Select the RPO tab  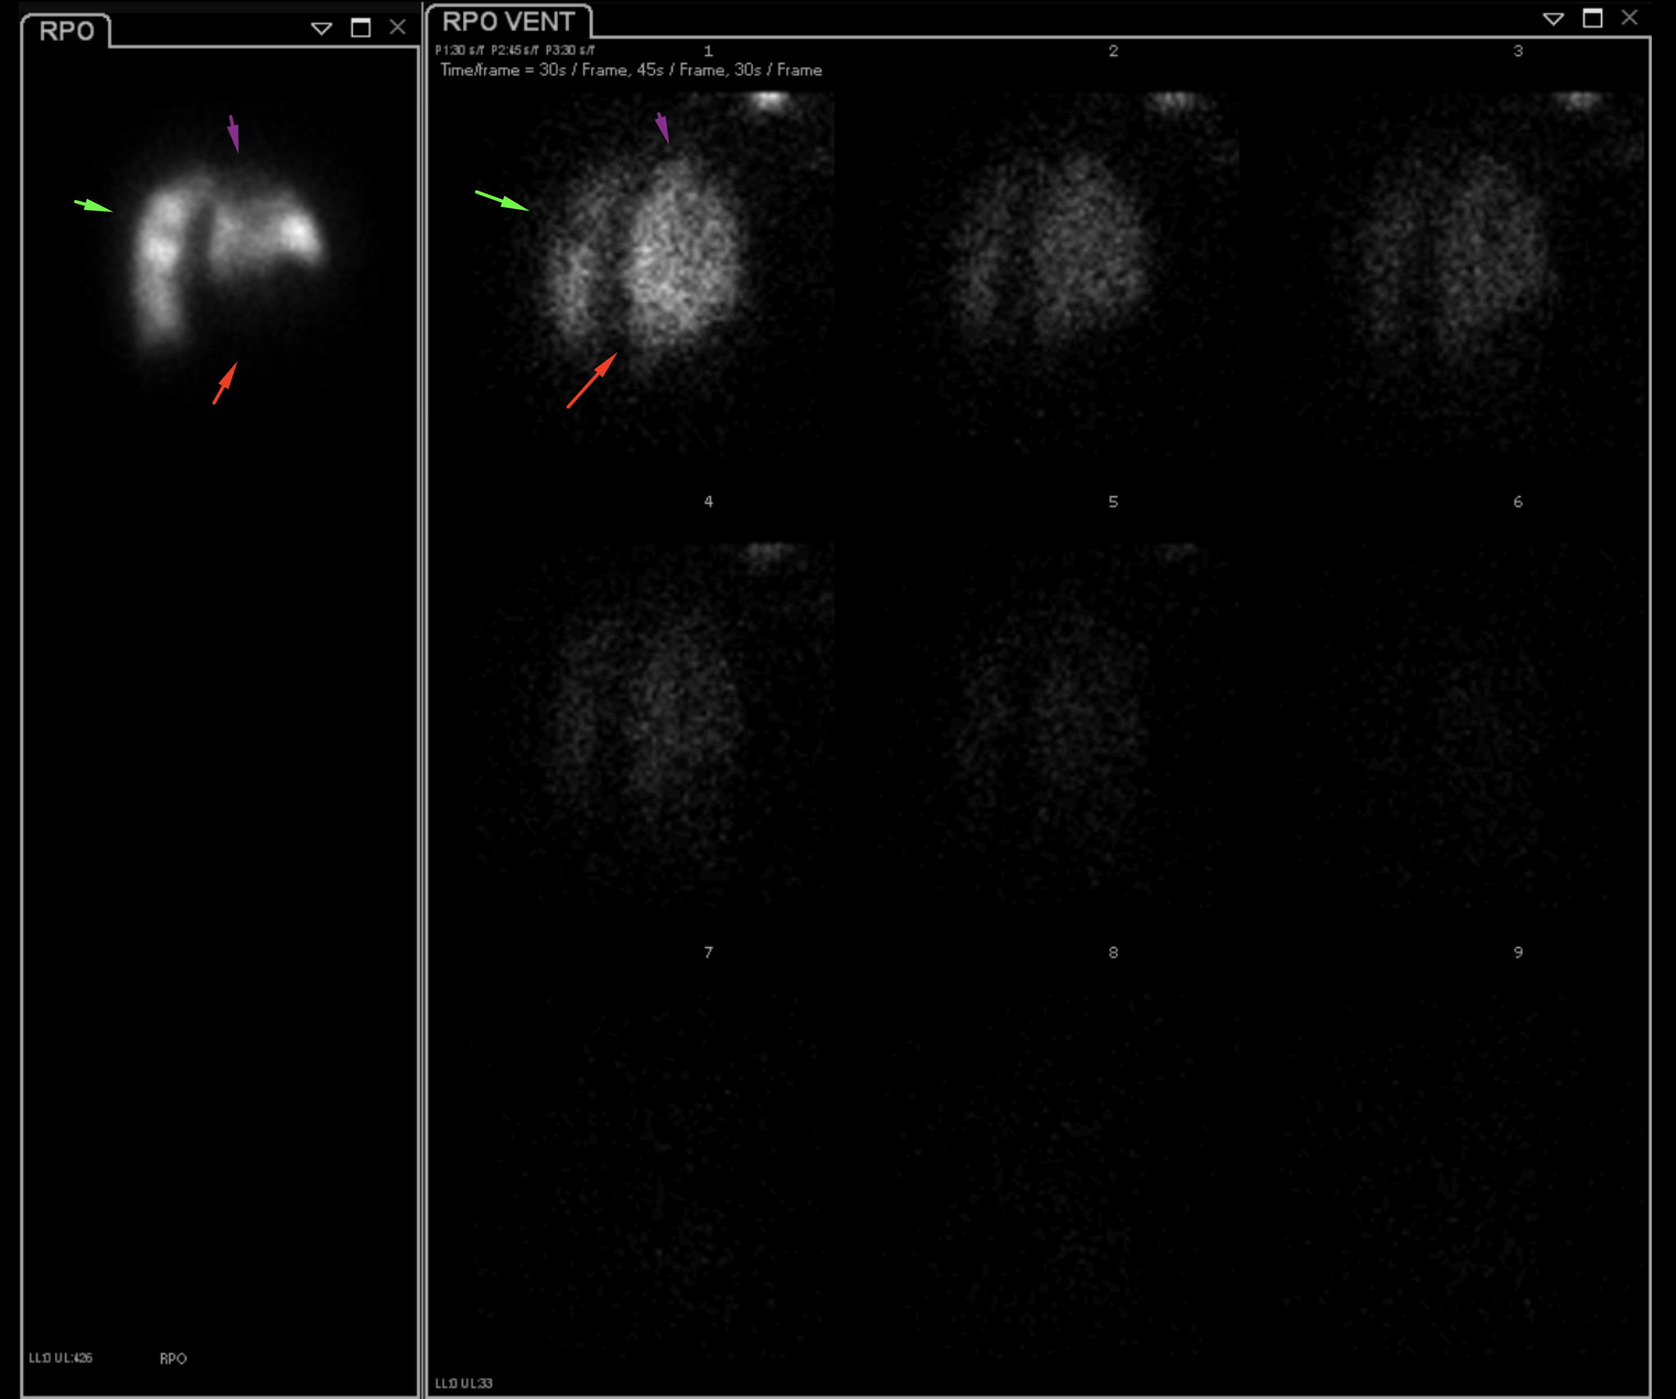click(66, 31)
